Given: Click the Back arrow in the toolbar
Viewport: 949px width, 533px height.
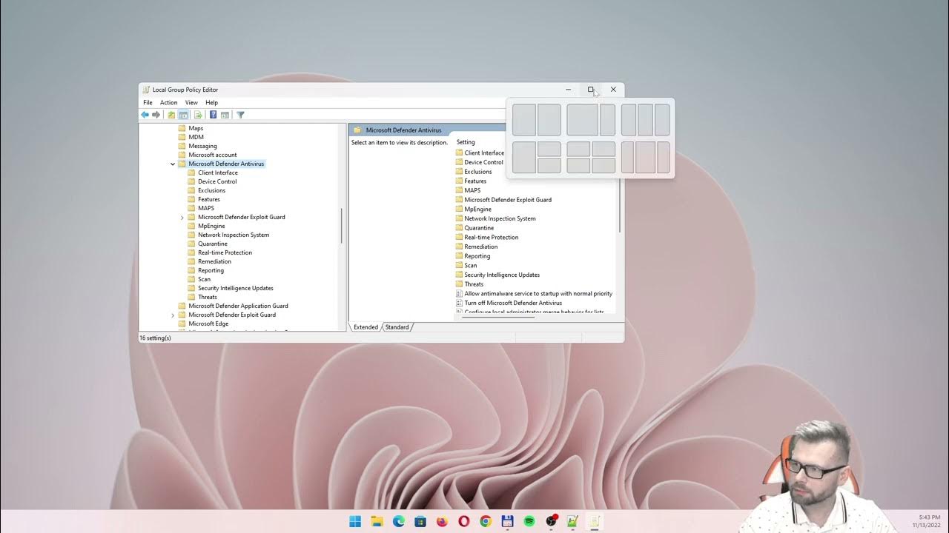Looking at the screenshot, I should pyautogui.click(x=145, y=115).
